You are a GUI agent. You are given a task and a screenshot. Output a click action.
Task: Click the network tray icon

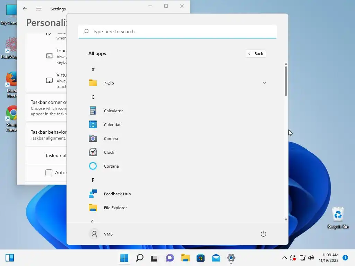pyautogui.click(x=302, y=258)
